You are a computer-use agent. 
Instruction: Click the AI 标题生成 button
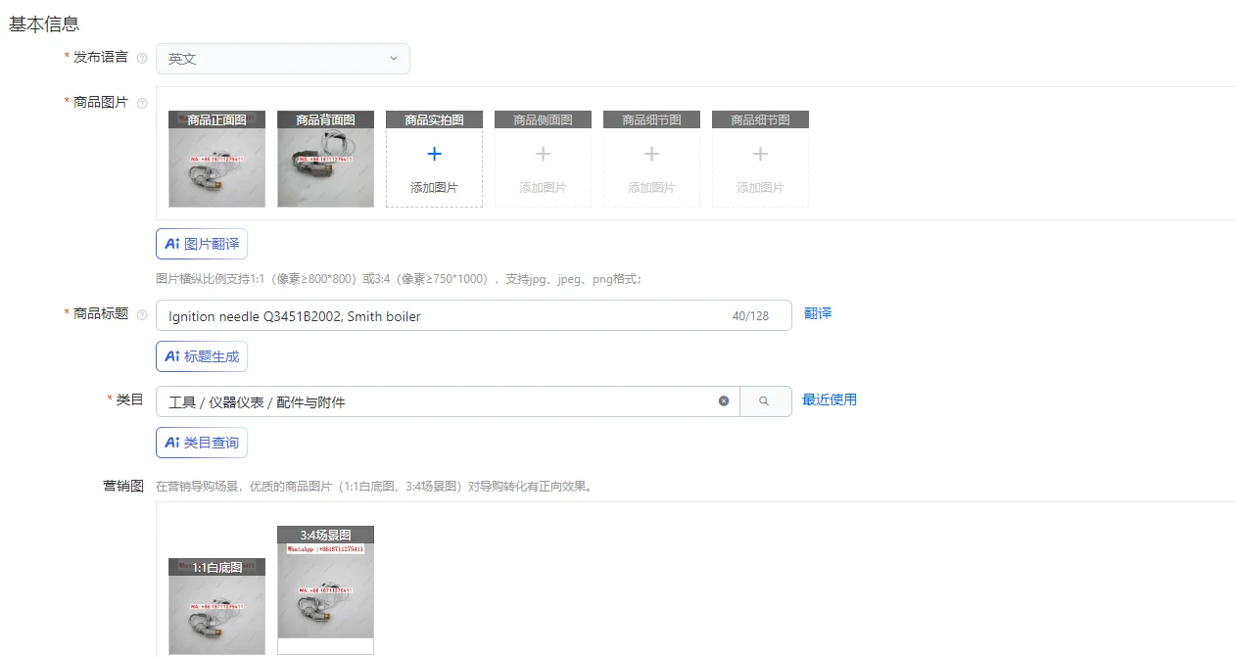coord(202,356)
